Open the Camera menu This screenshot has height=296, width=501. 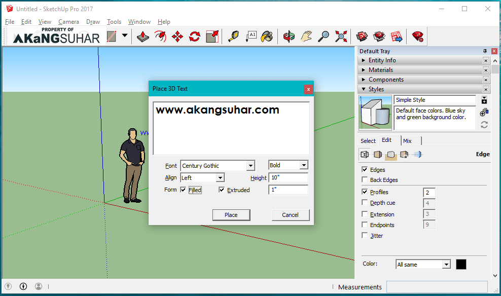pos(68,22)
